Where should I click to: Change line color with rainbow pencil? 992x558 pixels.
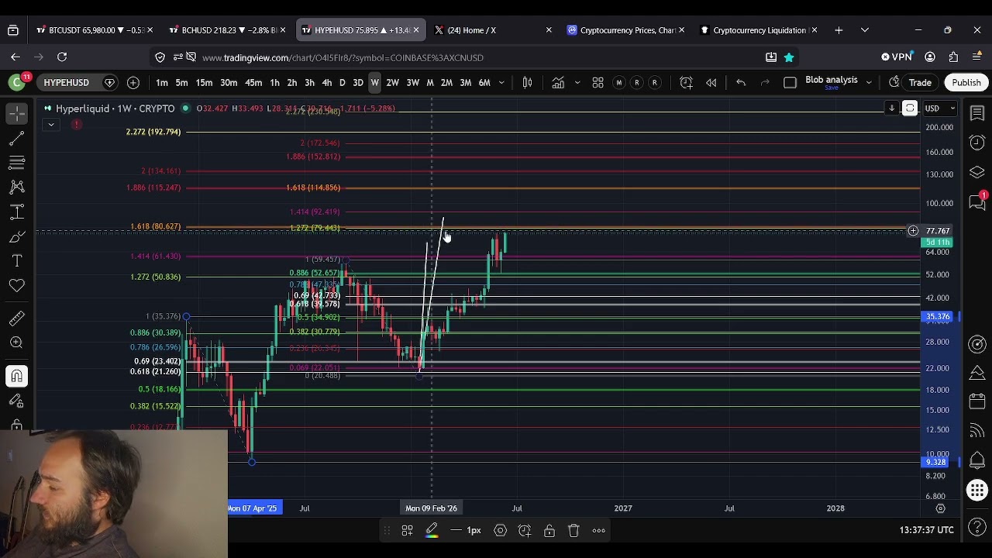432,531
